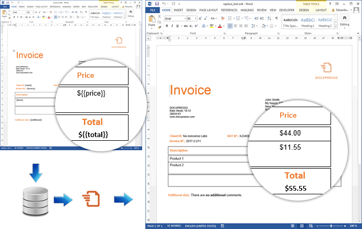This screenshot has width=362, height=229.
Task: Toggle Center alignment in right Word window
Action: (235, 26)
